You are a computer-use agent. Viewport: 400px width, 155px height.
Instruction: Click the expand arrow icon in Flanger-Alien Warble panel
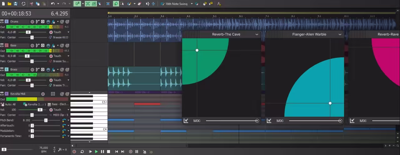tap(269, 121)
